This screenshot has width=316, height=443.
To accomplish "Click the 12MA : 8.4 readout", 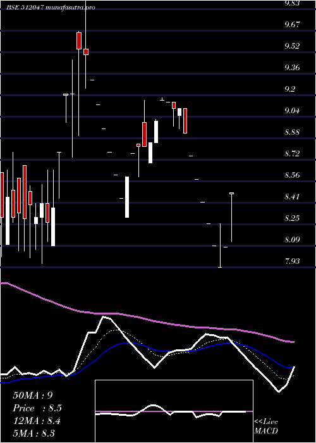I will (37, 421).
